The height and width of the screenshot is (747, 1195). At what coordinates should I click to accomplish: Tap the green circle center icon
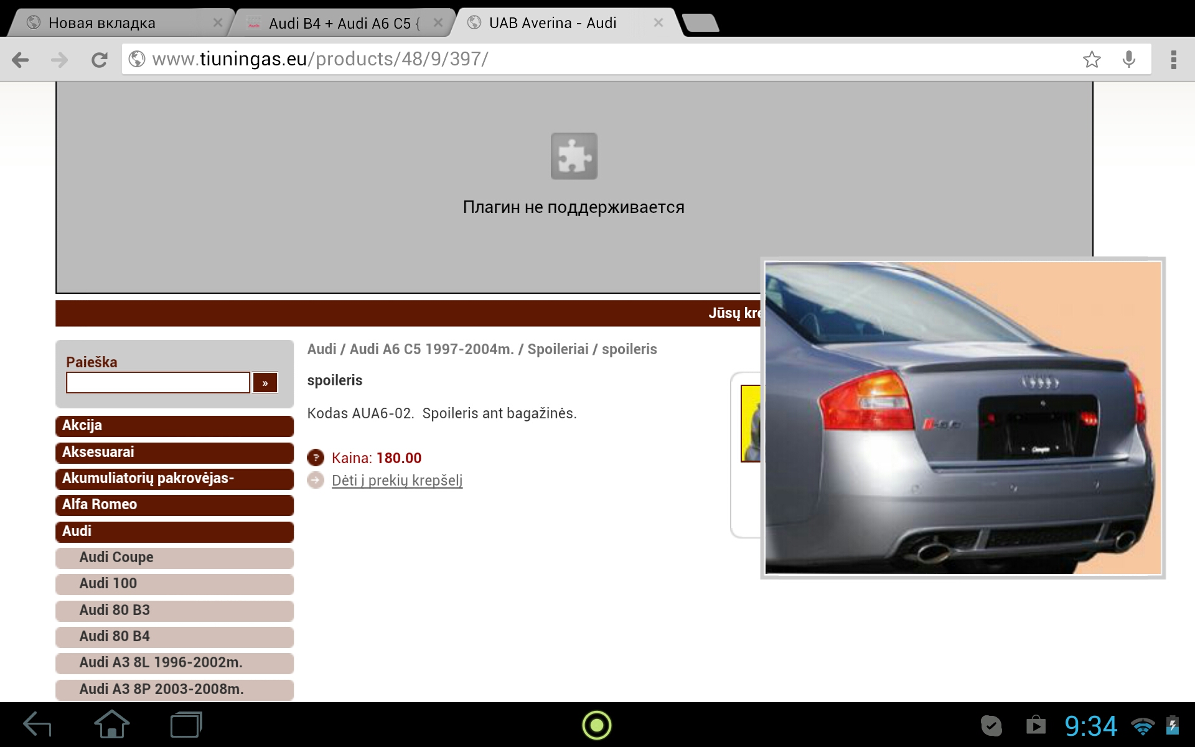[597, 725]
